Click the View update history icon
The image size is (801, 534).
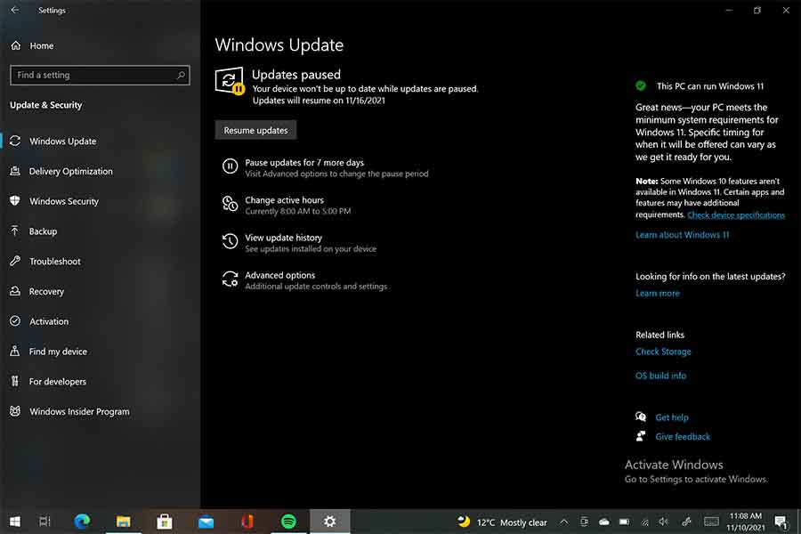coord(230,241)
